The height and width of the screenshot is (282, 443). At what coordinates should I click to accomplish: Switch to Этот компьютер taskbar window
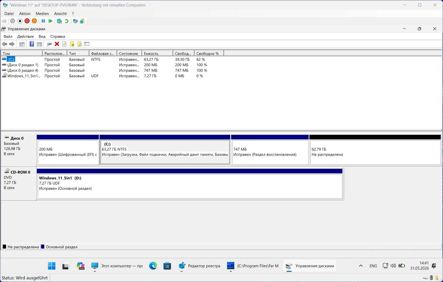[x=117, y=266]
